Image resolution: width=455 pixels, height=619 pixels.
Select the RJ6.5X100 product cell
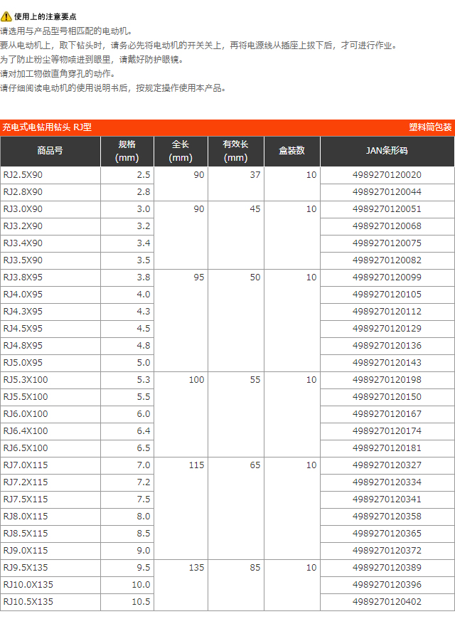pyautogui.click(x=26, y=448)
